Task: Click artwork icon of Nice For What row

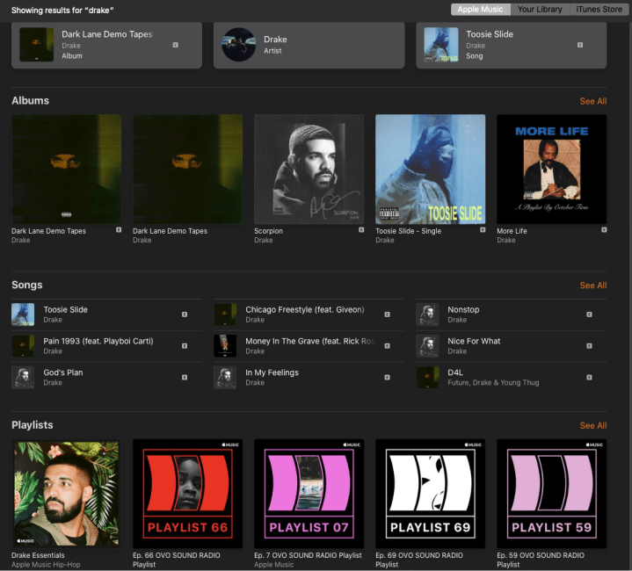Action: tap(427, 346)
